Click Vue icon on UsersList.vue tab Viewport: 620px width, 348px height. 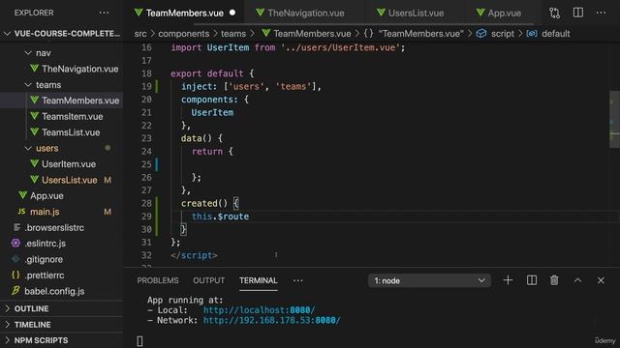point(381,13)
